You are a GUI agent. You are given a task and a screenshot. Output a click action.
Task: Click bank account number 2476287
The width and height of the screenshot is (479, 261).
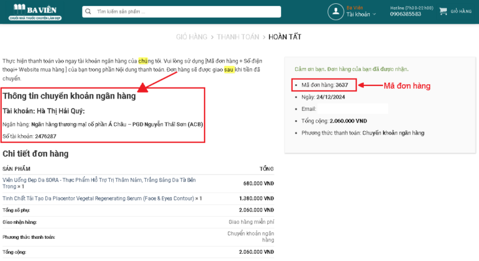[46, 136]
